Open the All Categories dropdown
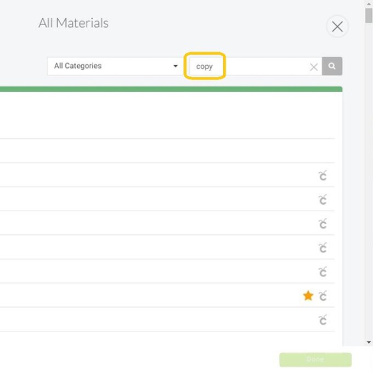Screen dimensions: 373x373 [x=114, y=66]
